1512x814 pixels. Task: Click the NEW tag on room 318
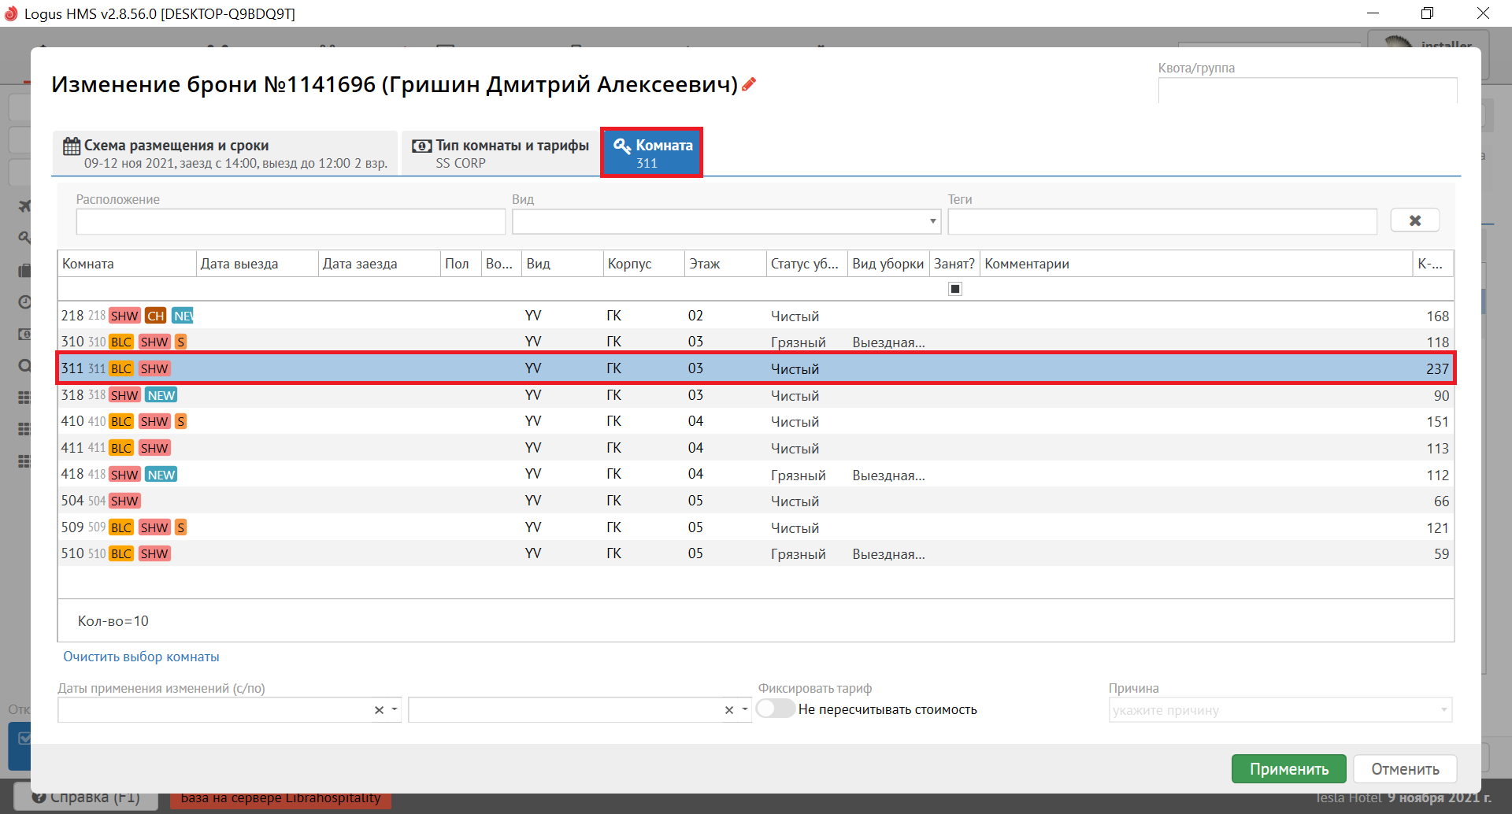[161, 395]
